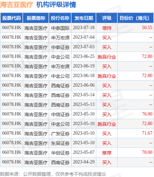The image size is (154, 177).
Task: Select the date 2023-05-07
Action: click(x=84, y=153)
